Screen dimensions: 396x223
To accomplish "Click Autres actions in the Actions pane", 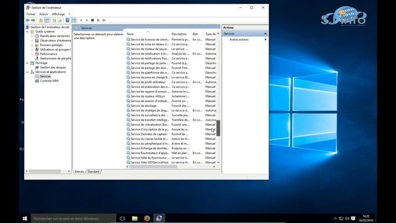I will pyautogui.click(x=239, y=40).
